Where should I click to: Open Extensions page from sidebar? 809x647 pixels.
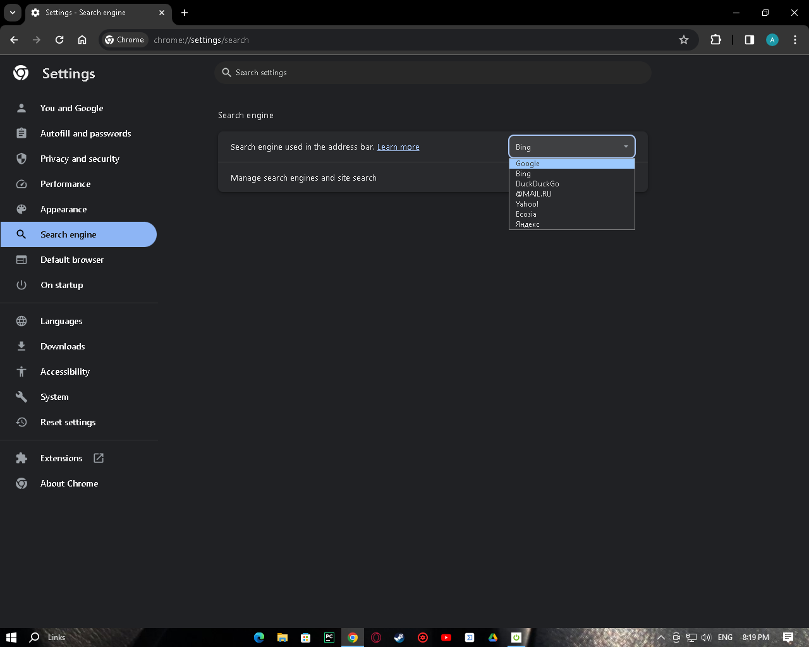pos(78,458)
